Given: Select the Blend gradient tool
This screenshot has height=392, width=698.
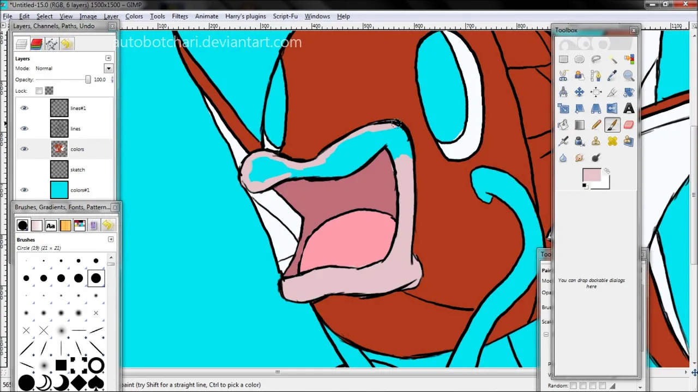Looking at the screenshot, I should [579, 125].
